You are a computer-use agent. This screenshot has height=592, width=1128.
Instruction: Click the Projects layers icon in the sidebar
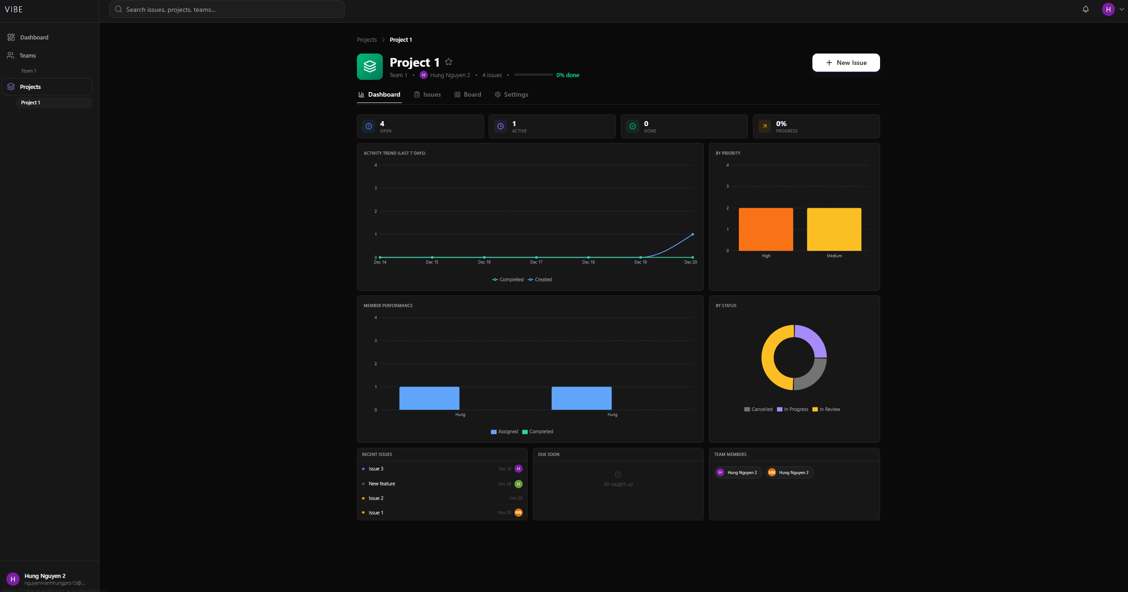[x=10, y=87]
